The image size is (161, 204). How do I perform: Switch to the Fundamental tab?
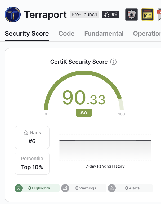(104, 34)
